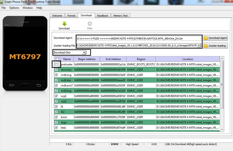Click the USB: DA Download All status text
Image resolution: width=233 pixels, height=151 pixels.
pos(191,144)
